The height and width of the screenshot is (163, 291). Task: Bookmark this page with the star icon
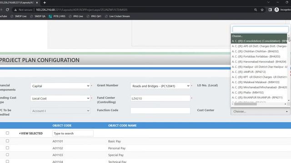[x=262, y=10]
